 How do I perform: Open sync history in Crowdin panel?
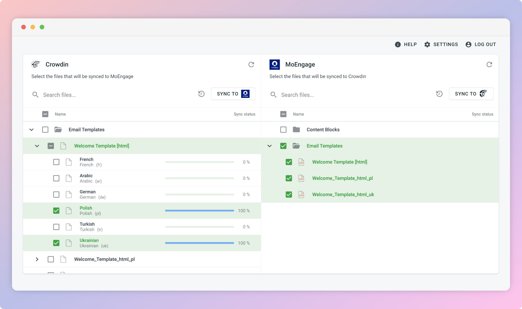201,94
